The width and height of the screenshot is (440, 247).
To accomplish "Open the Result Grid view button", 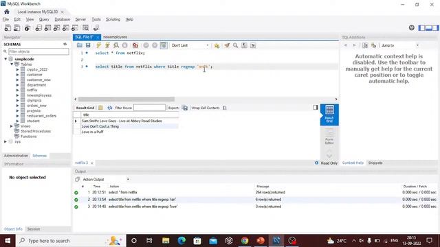I will point(329,115).
